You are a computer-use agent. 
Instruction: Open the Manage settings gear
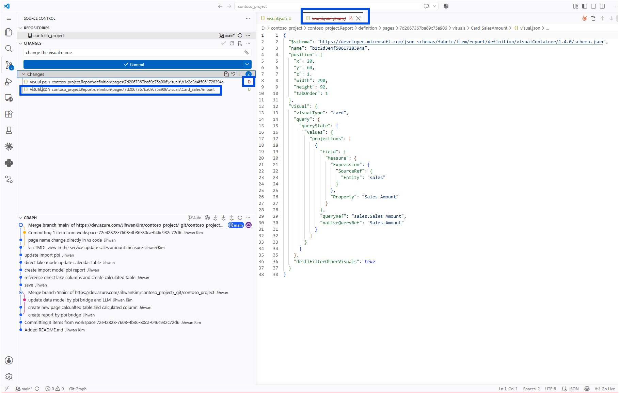(9, 377)
